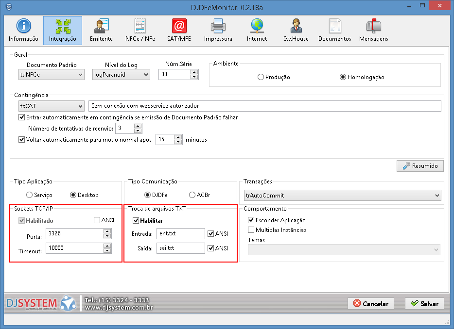Viewport: 454px width, 329px height.
Task: Click the DJSYSTEM logo in the footer
Action: [41, 303]
